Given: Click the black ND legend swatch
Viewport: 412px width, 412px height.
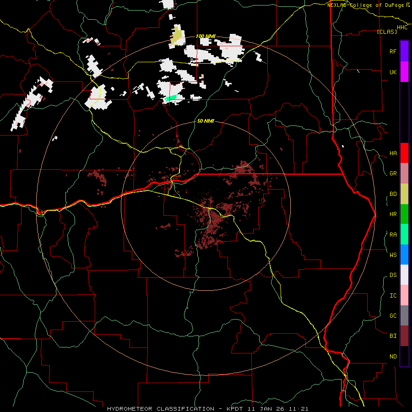Looking at the screenshot, I should 404,356.
